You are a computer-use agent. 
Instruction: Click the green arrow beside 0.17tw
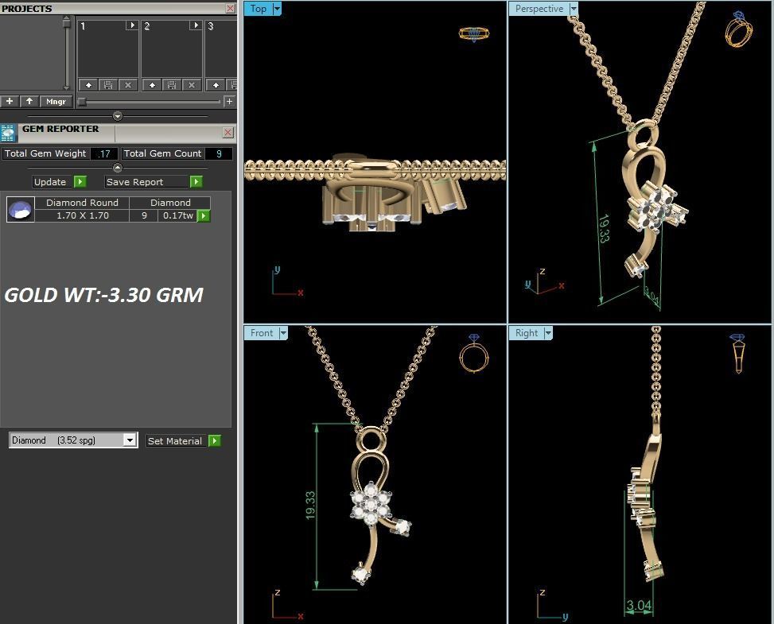[x=204, y=215]
